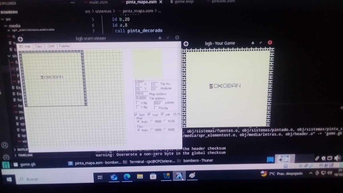The width and height of the screenshot is (343, 193).
Task: Launch Microsoft Edge from taskbar
Action: (127, 177)
